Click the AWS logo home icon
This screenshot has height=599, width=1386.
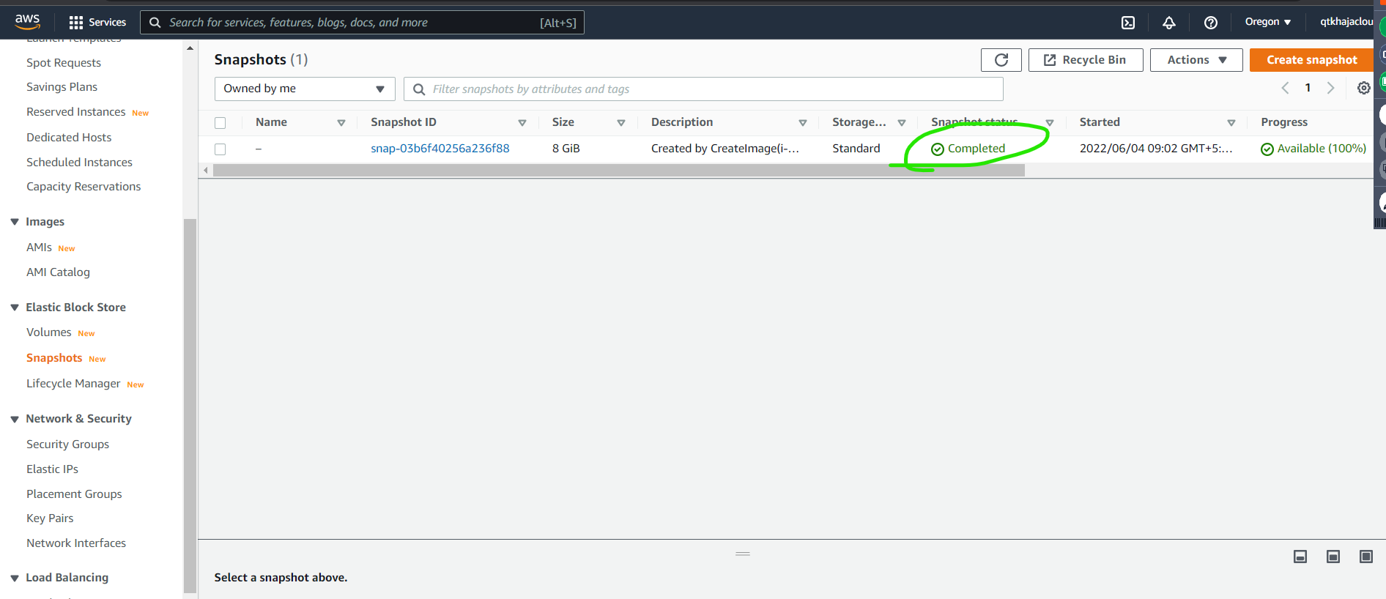pyautogui.click(x=28, y=22)
